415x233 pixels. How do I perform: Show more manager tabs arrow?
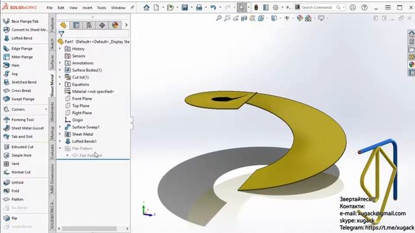tap(126, 25)
